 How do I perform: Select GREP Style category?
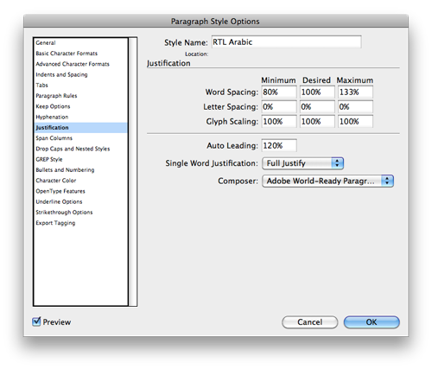coord(80,159)
